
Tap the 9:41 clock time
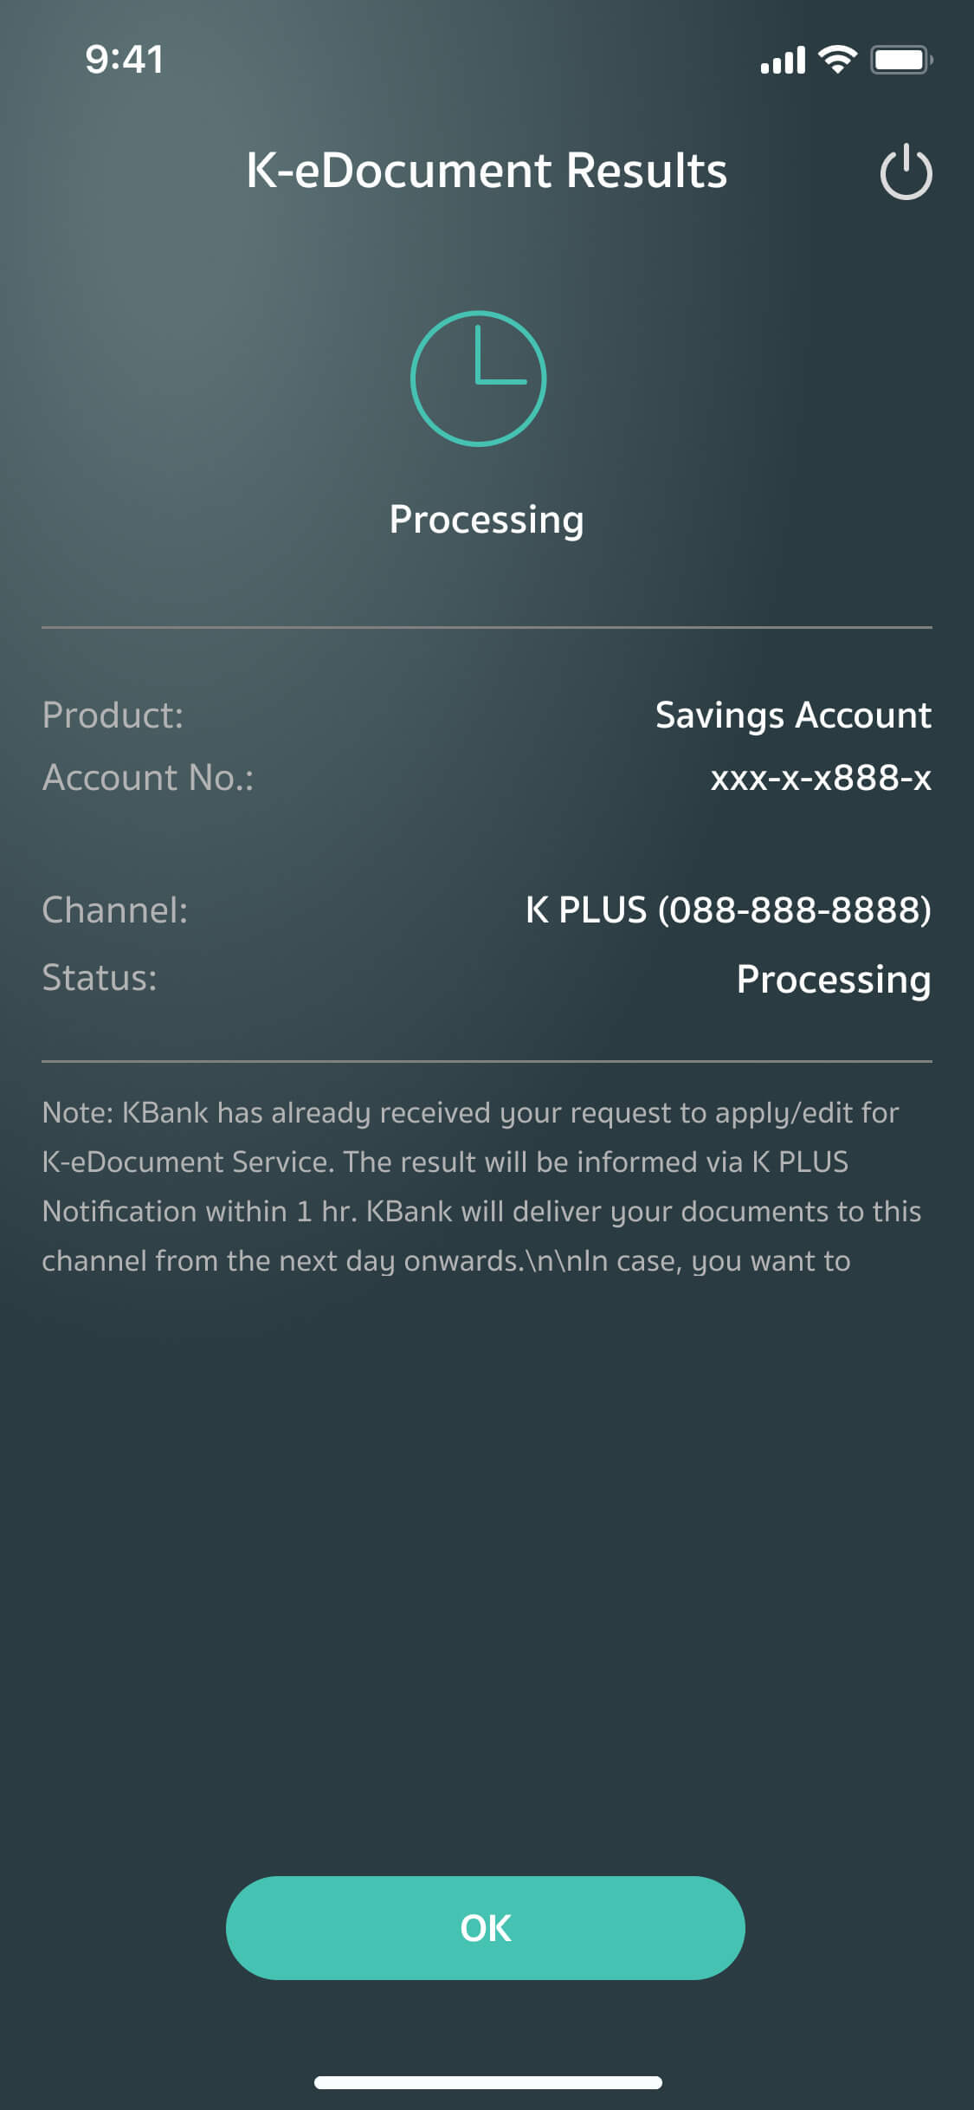coord(125,60)
